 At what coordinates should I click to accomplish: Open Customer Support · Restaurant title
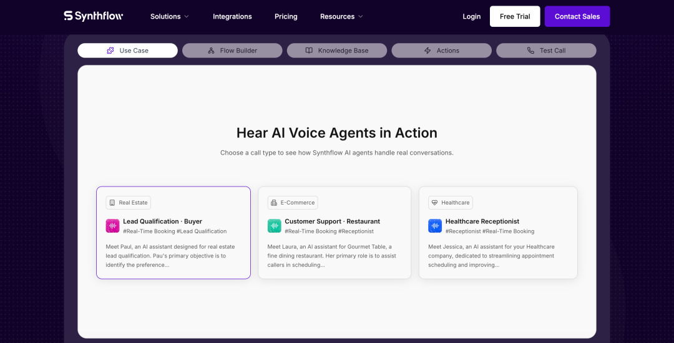pos(332,221)
